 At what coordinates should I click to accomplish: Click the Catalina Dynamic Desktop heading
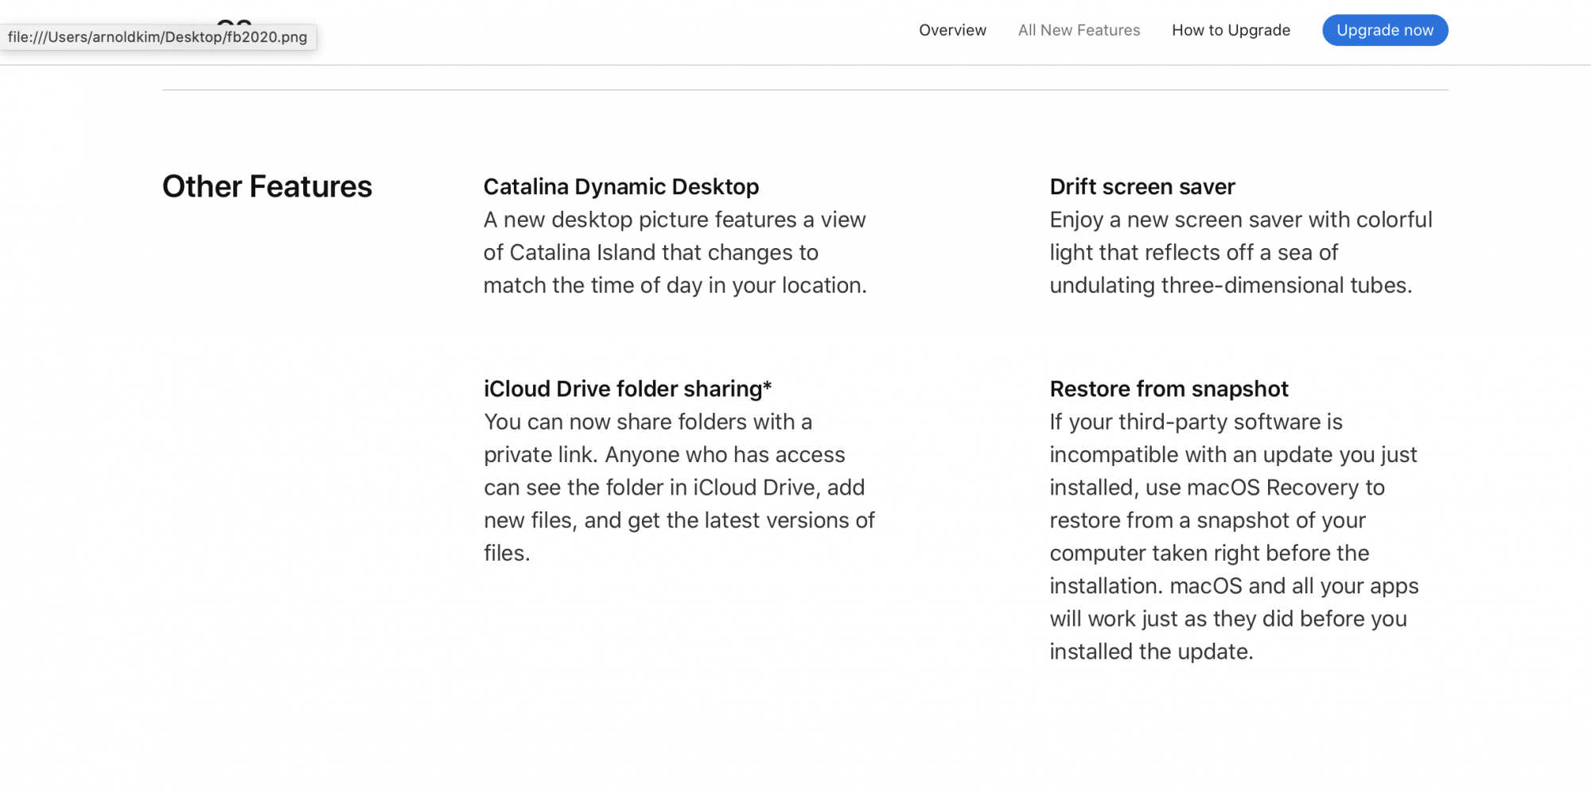tap(620, 187)
